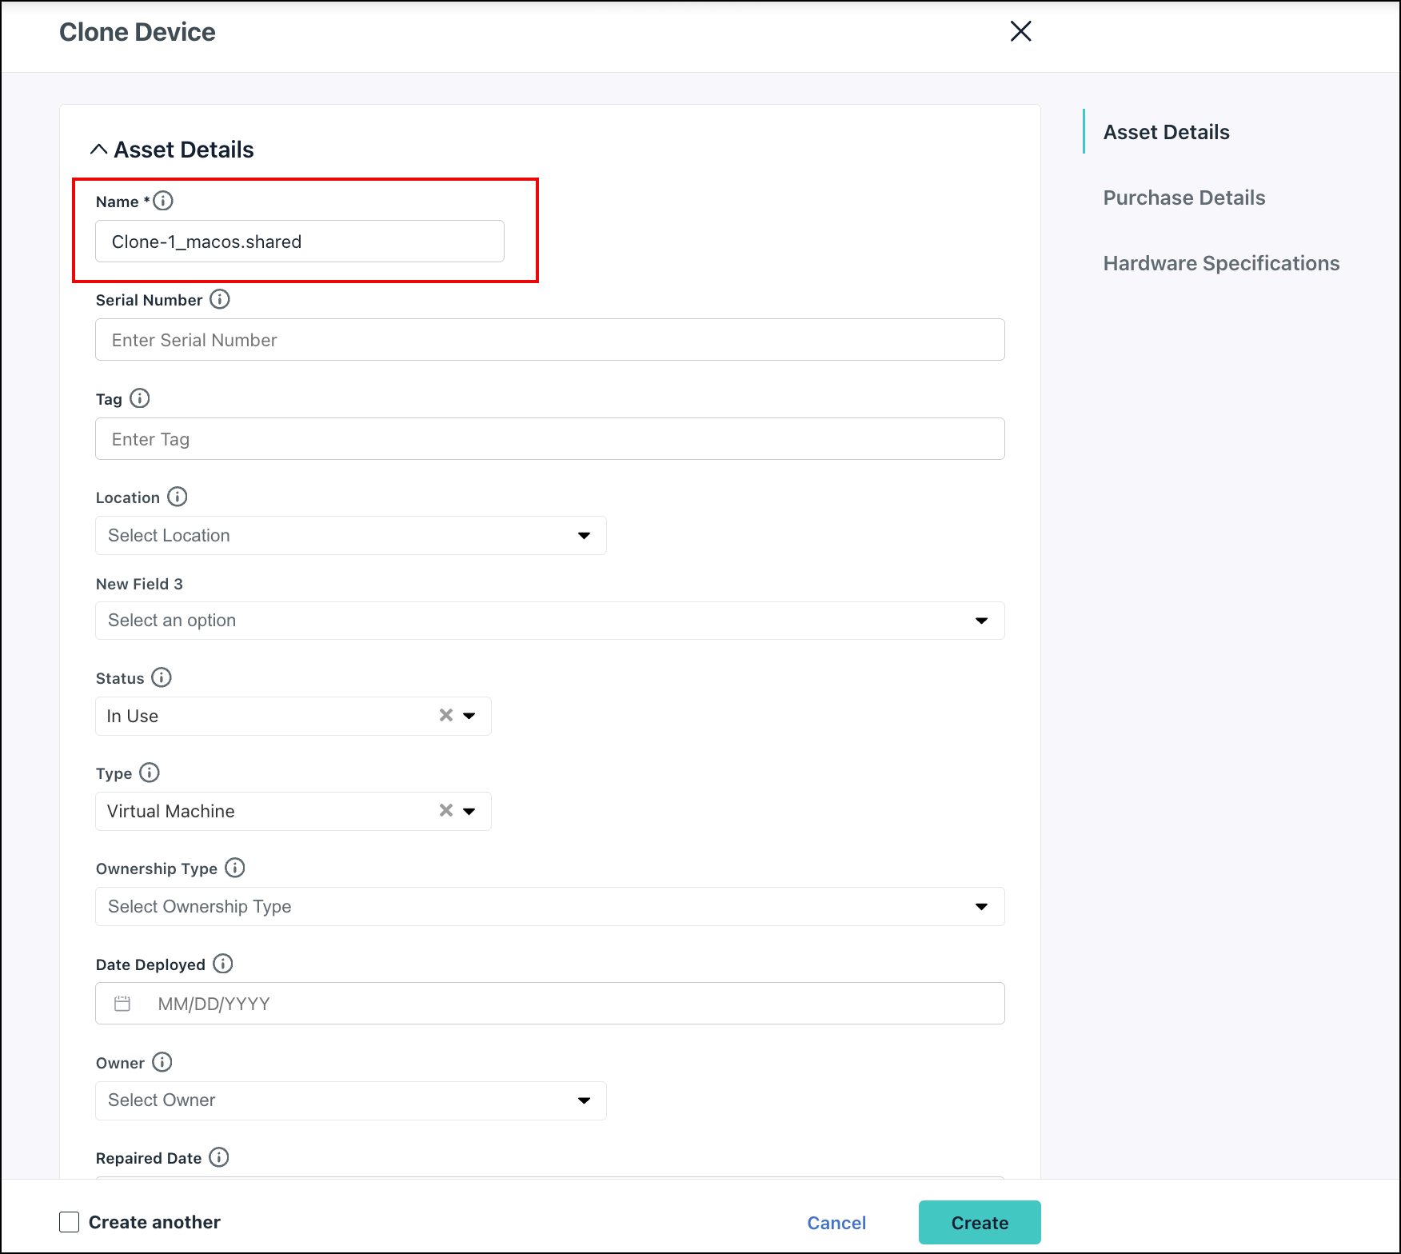Image resolution: width=1401 pixels, height=1254 pixels.
Task: Select Purchase Details in the sidebar
Action: (1184, 198)
